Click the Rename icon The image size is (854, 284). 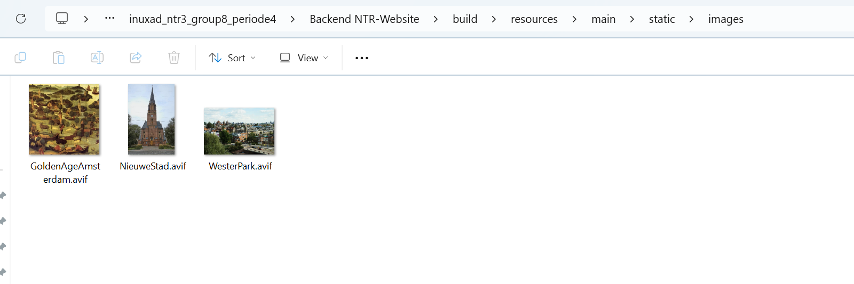[x=97, y=58]
